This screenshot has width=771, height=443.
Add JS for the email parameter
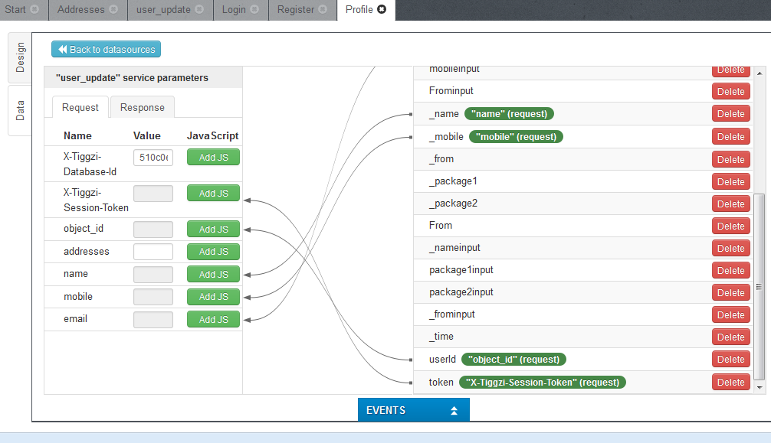tap(213, 319)
